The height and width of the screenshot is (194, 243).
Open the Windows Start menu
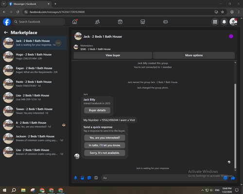click(4, 190)
